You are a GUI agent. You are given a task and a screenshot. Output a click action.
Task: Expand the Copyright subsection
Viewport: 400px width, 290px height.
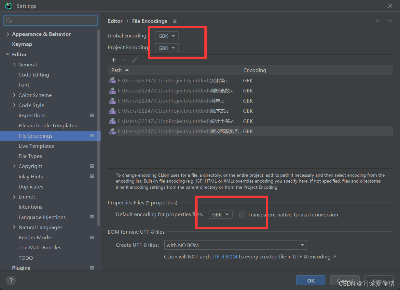pyautogui.click(x=14, y=166)
